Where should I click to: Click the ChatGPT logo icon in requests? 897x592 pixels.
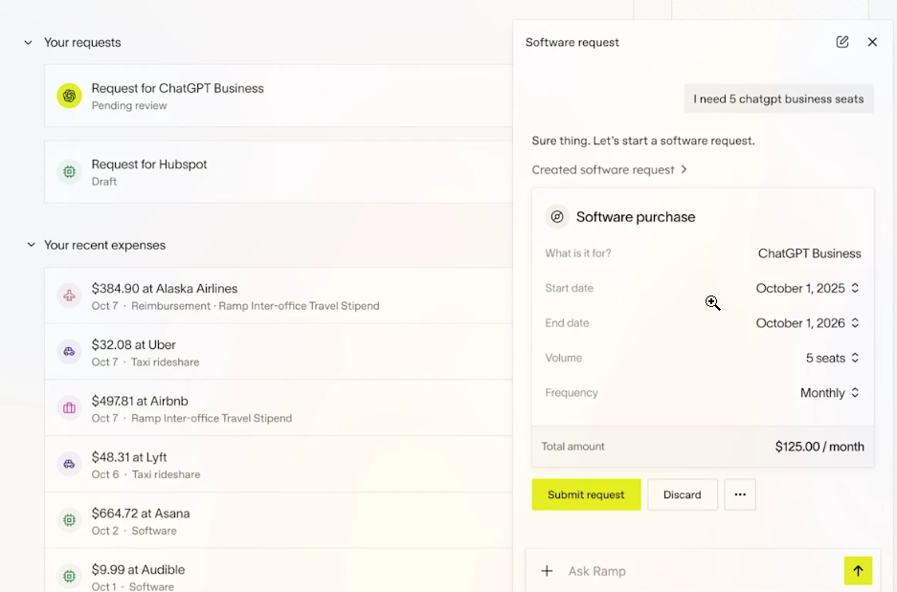(69, 96)
